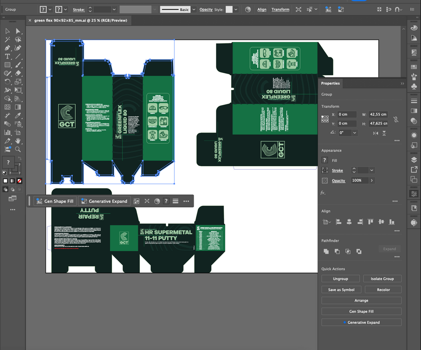421x350 pixels.
Task: Select the Rectangle tool
Action: point(8,65)
